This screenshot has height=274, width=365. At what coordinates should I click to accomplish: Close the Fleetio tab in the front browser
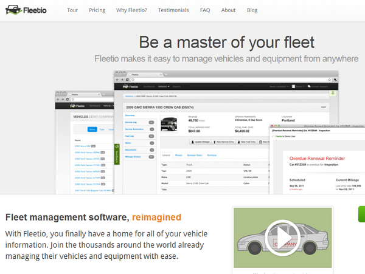pos(161,75)
